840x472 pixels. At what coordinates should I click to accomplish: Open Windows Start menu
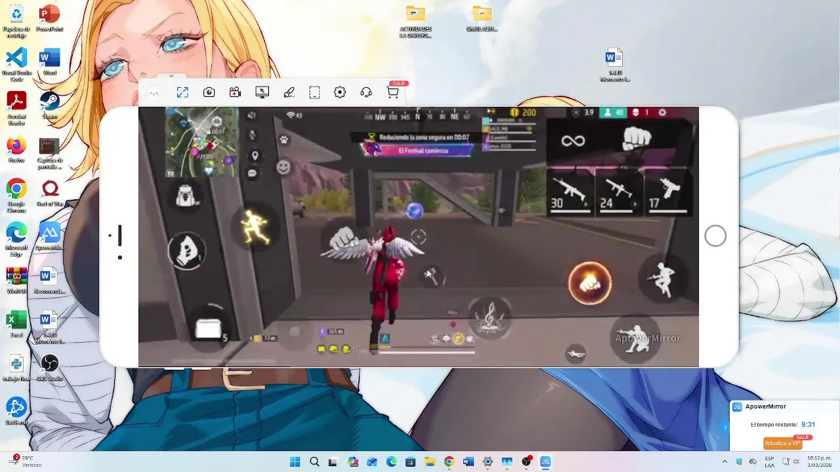(x=295, y=462)
